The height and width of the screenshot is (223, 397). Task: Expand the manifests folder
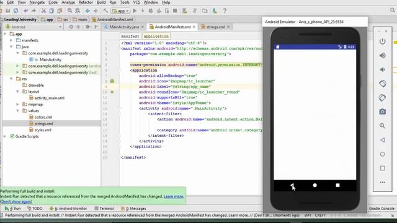[x=11, y=40]
